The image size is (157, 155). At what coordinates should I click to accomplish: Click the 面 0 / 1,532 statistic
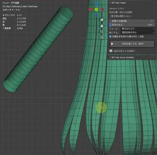tap(14, 25)
